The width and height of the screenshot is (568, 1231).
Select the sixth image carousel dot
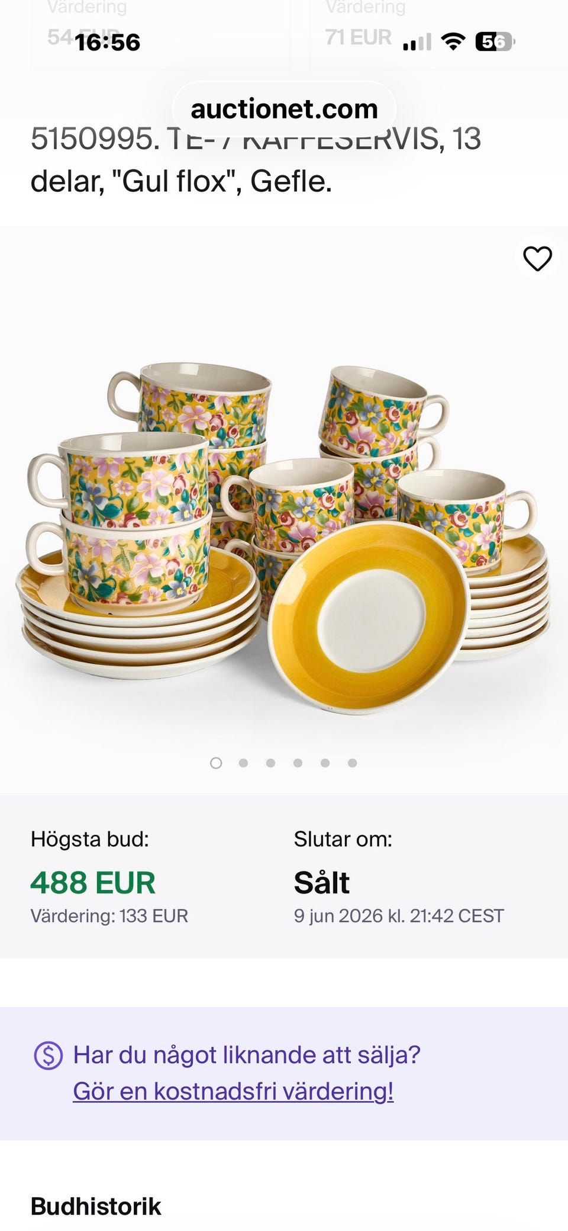352,763
